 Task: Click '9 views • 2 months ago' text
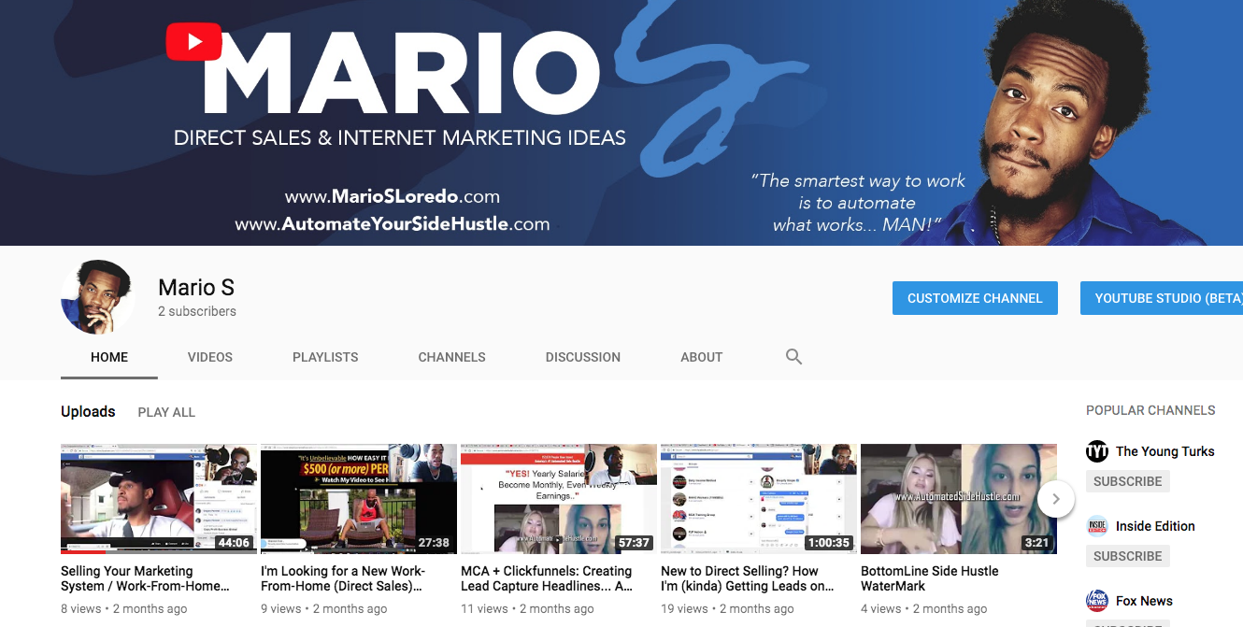(x=324, y=608)
